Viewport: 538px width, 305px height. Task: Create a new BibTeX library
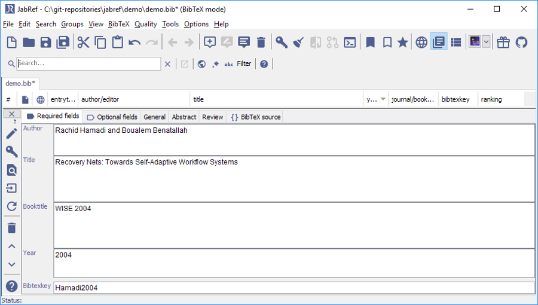tap(12, 42)
